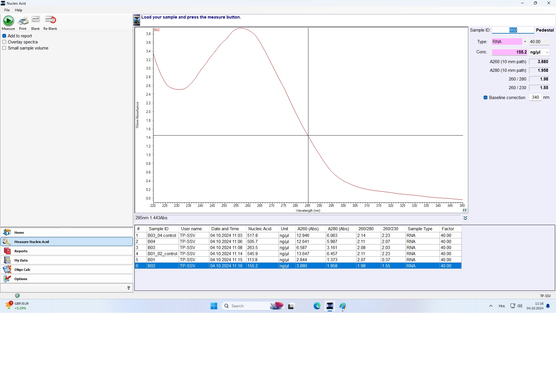
Task: Click the Re-Blank icon
Action: [x=50, y=20]
